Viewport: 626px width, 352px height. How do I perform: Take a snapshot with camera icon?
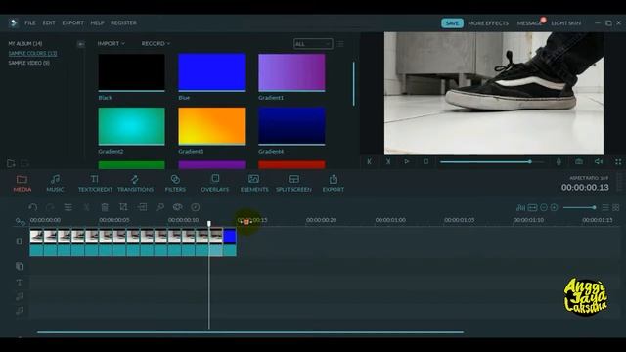(x=579, y=161)
